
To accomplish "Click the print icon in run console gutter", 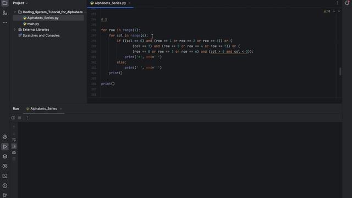I will pyautogui.click(x=14, y=152).
